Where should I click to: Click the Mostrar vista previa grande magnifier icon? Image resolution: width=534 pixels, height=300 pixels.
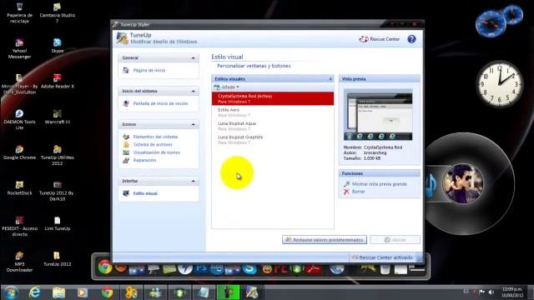[x=346, y=184]
